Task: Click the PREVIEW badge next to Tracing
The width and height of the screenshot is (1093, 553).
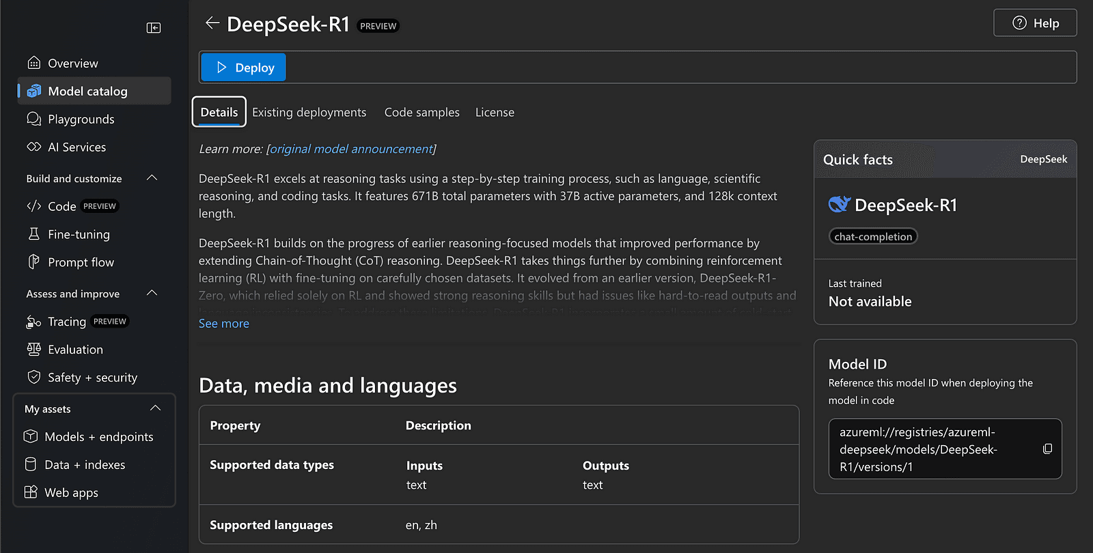Action: pos(110,322)
